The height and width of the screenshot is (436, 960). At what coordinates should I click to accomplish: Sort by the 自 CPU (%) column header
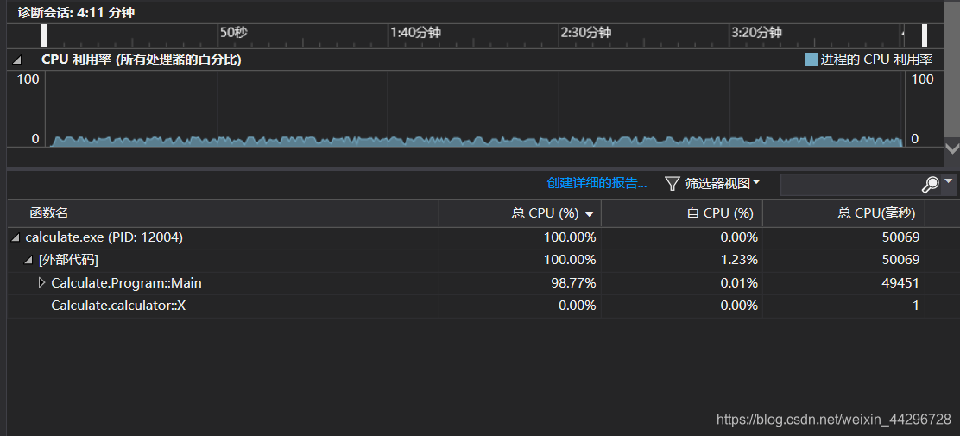click(682, 213)
